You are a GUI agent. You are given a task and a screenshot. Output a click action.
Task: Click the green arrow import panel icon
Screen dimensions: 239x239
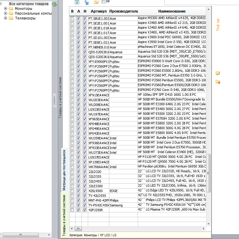pos(77,2)
